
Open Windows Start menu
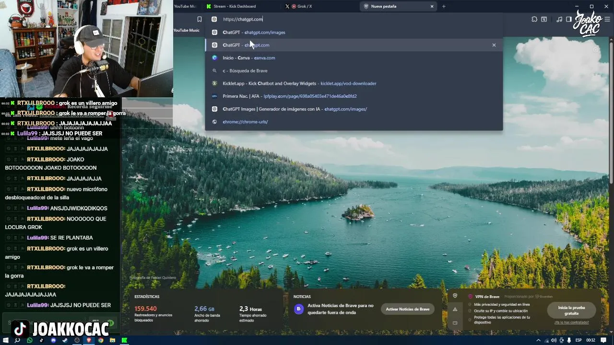click(6, 340)
